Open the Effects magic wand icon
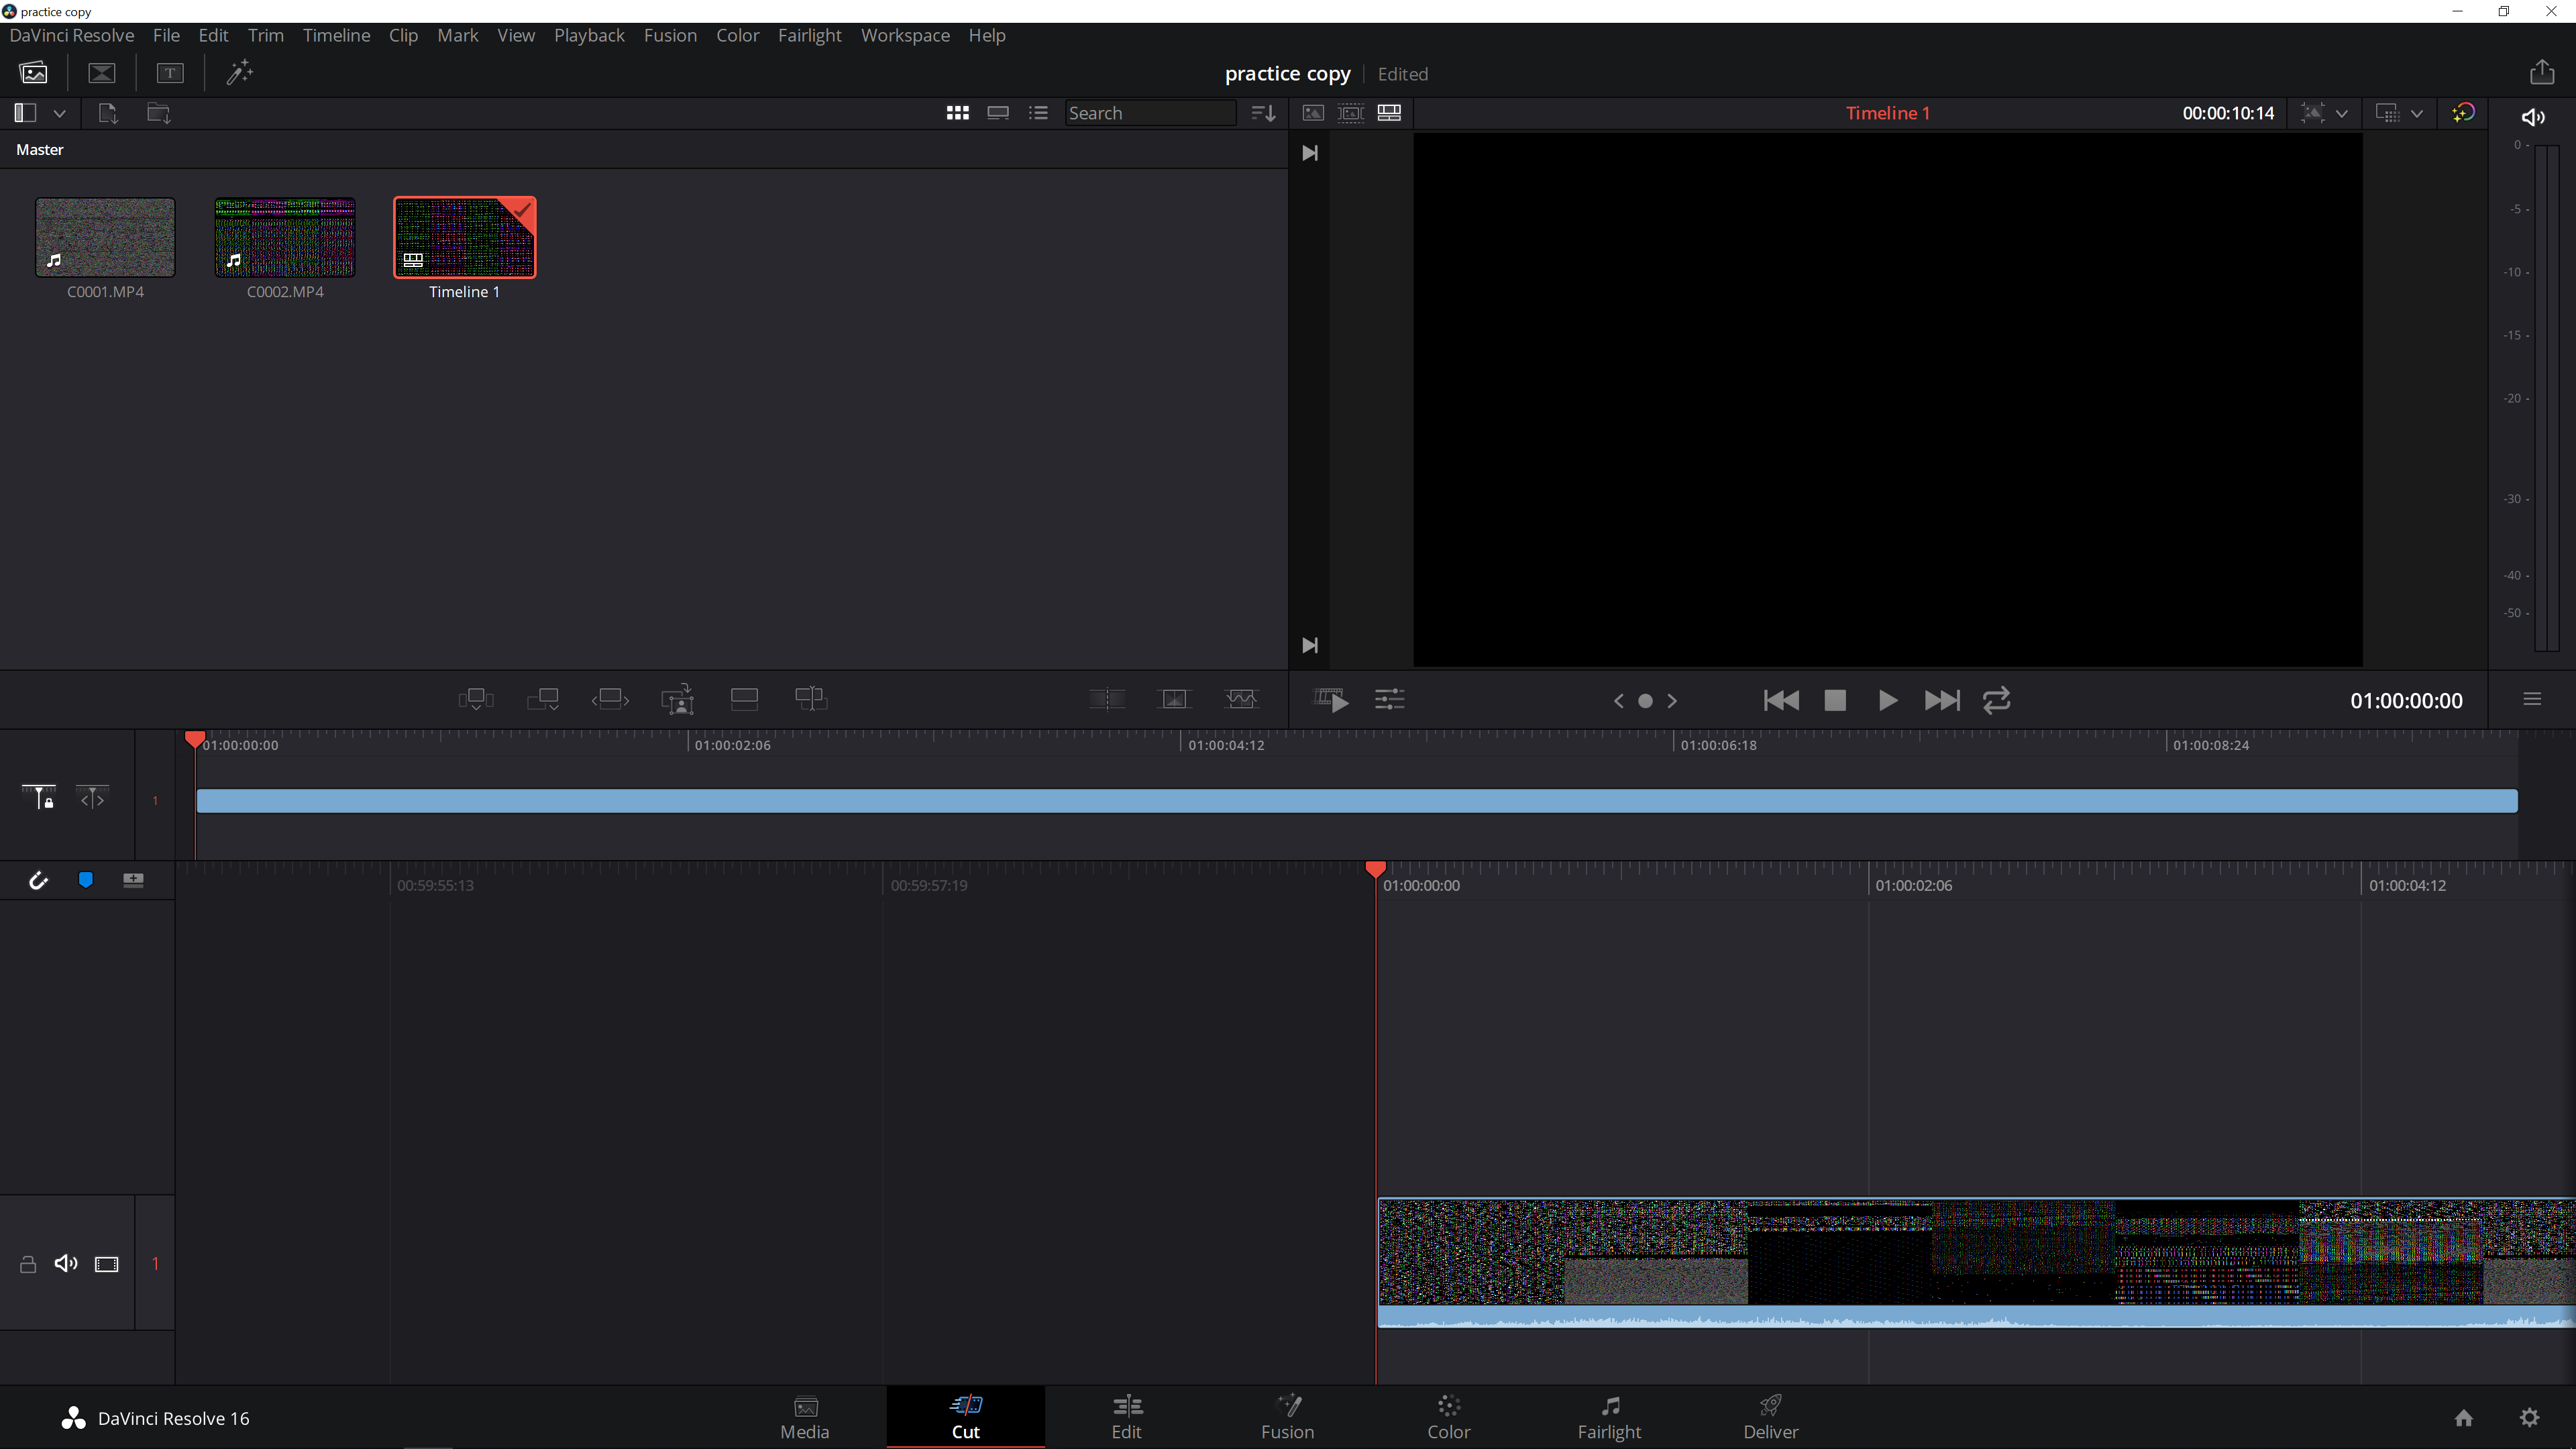Screen dimensions: 2576x1449 (239, 73)
